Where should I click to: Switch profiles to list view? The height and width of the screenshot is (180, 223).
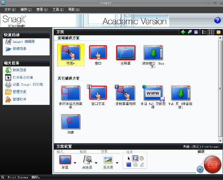(204, 32)
